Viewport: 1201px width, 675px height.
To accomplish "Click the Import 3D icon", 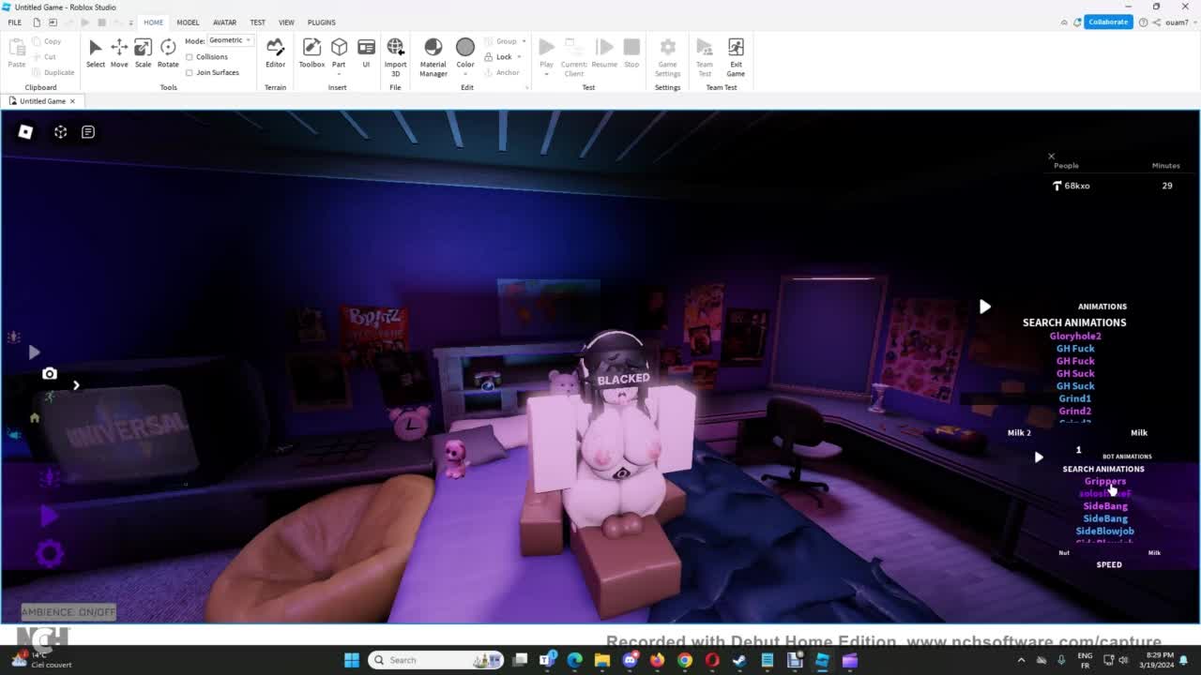I will tap(395, 53).
